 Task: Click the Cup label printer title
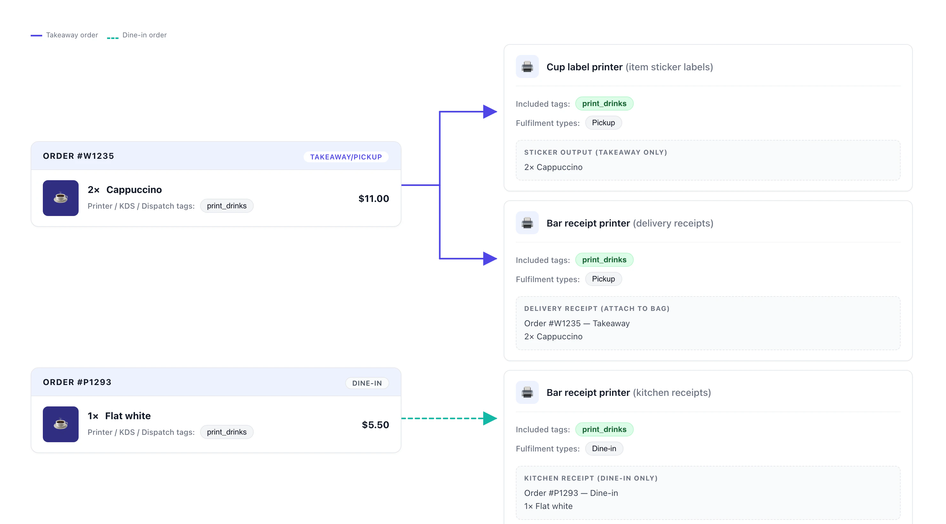pos(630,67)
